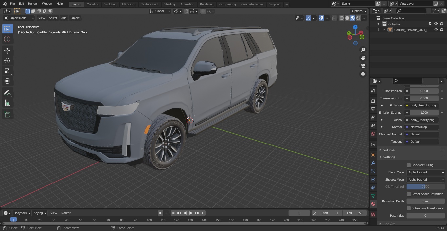Screen dimensions: 447x231
Task: Open the Playback dropdown in timeline
Action: tap(22, 213)
